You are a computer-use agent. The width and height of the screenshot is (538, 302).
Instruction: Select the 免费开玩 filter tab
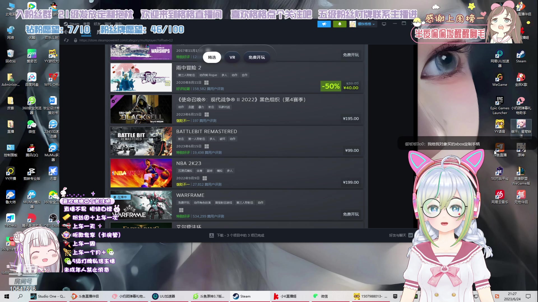(256, 57)
